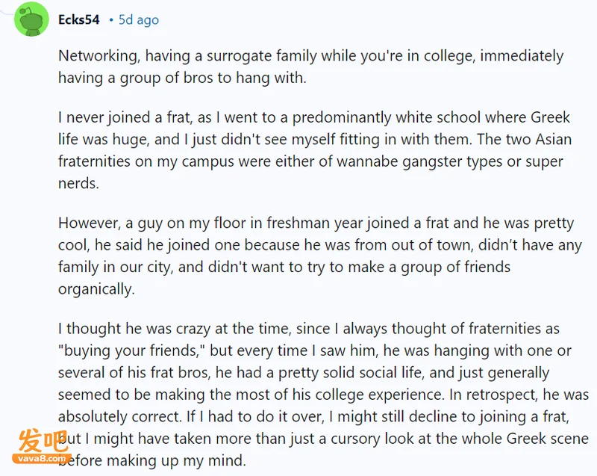Click the word 'nerds.' ending the second paragraph
This screenshot has height=476, width=597.
[78, 183]
